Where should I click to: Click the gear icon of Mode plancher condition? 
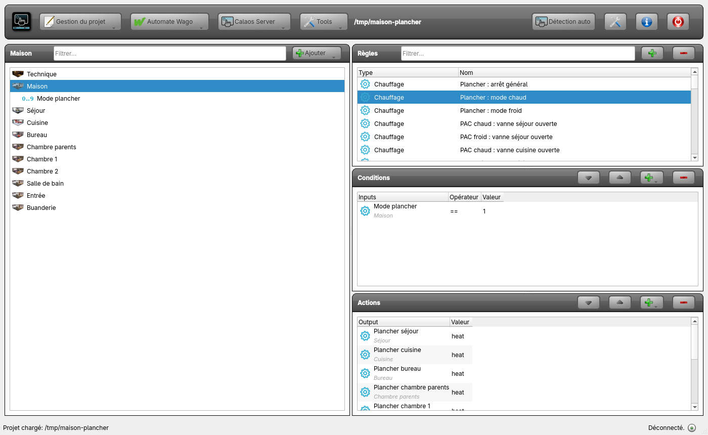pyautogui.click(x=365, y=211)
